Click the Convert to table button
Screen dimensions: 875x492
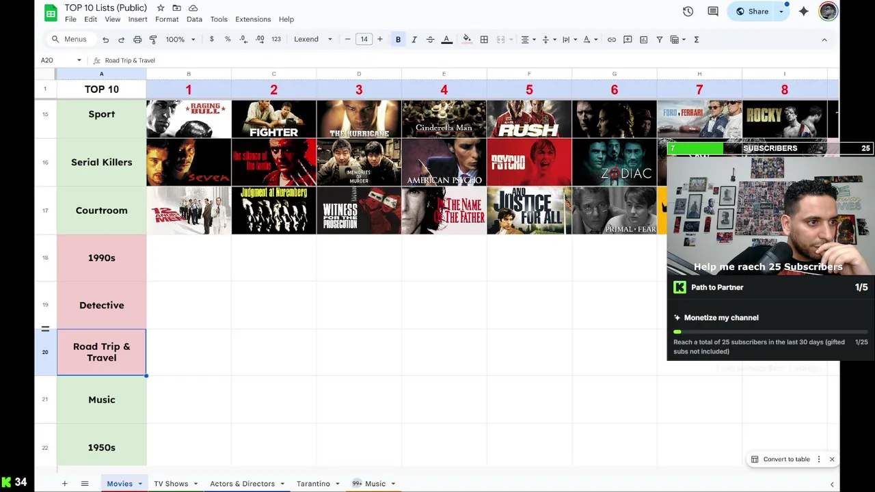point(780,459)
